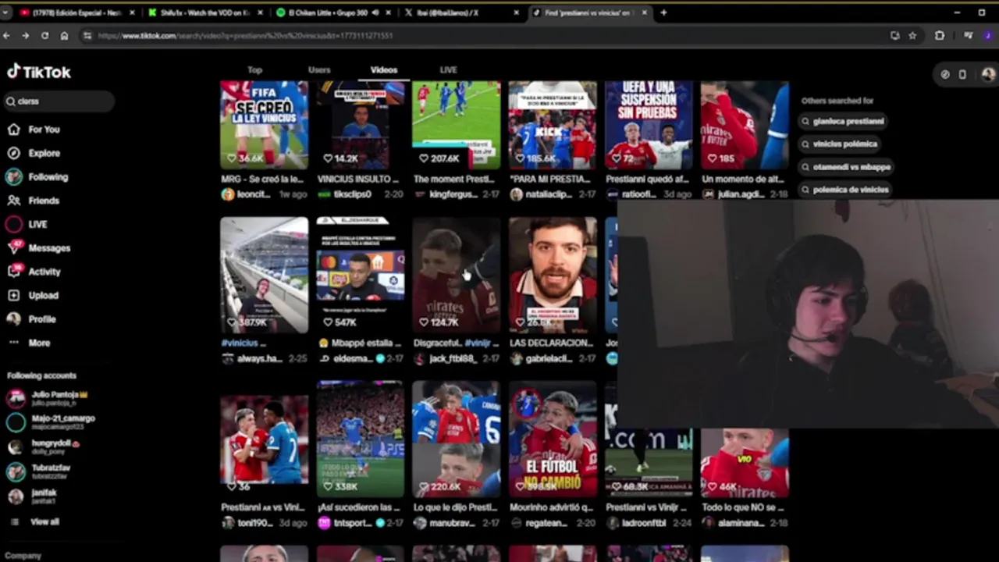Open Todo lo que NO se video with 46K likes
The height and width of the screenshot is (562, 999).
(745, 463)
